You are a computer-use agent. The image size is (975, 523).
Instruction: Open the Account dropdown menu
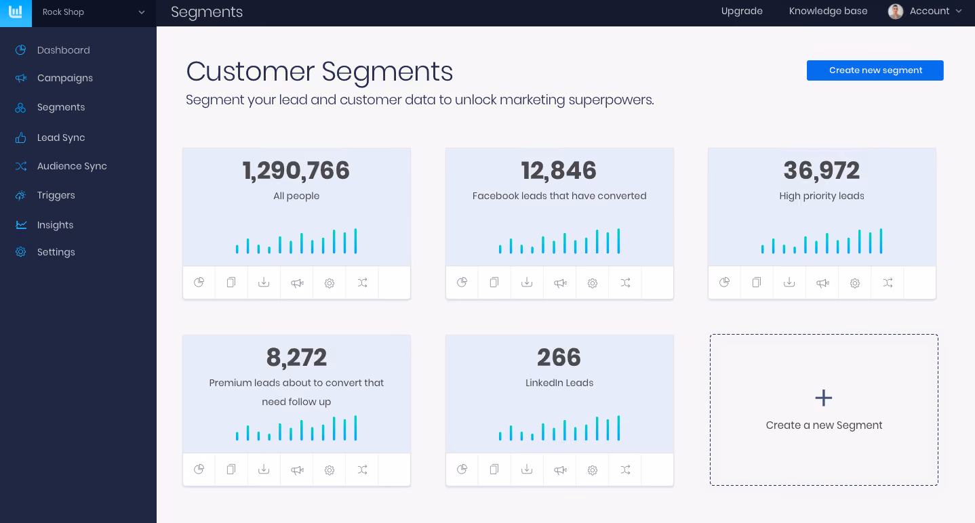(x=926, y=12)
